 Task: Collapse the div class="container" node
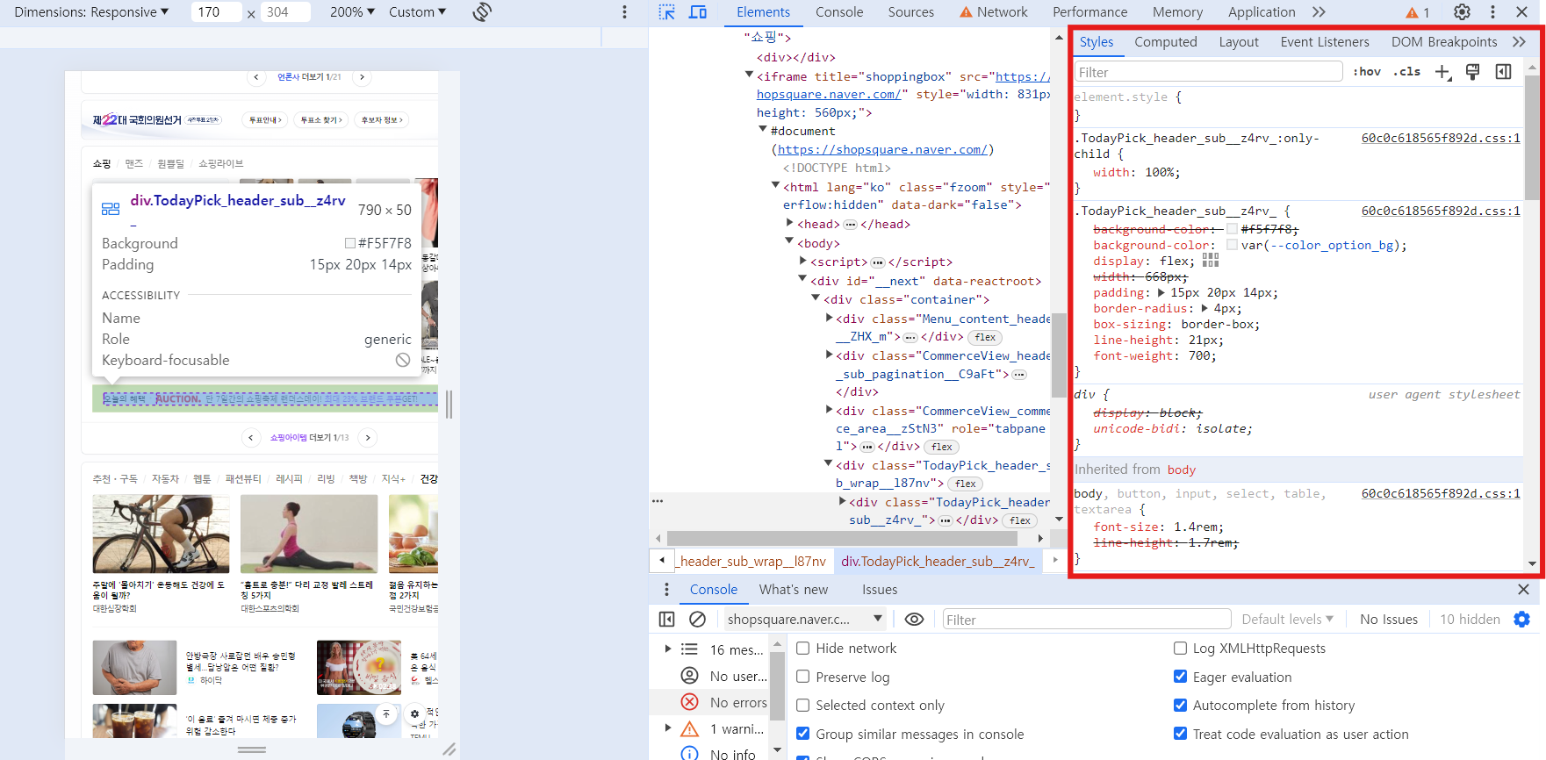816,299
